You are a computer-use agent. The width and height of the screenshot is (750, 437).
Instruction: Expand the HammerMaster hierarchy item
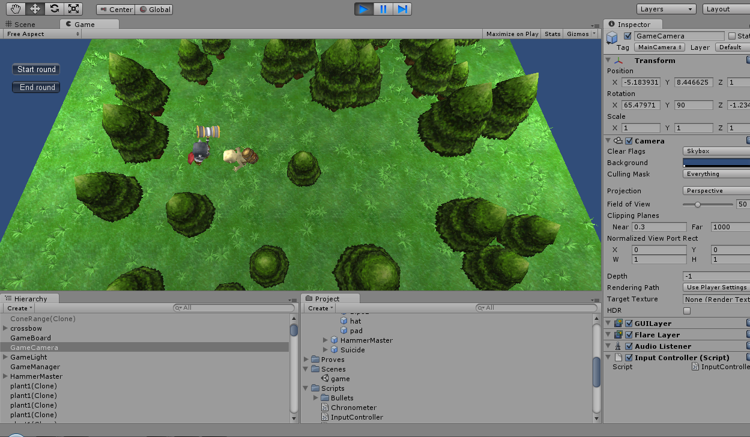5,376
